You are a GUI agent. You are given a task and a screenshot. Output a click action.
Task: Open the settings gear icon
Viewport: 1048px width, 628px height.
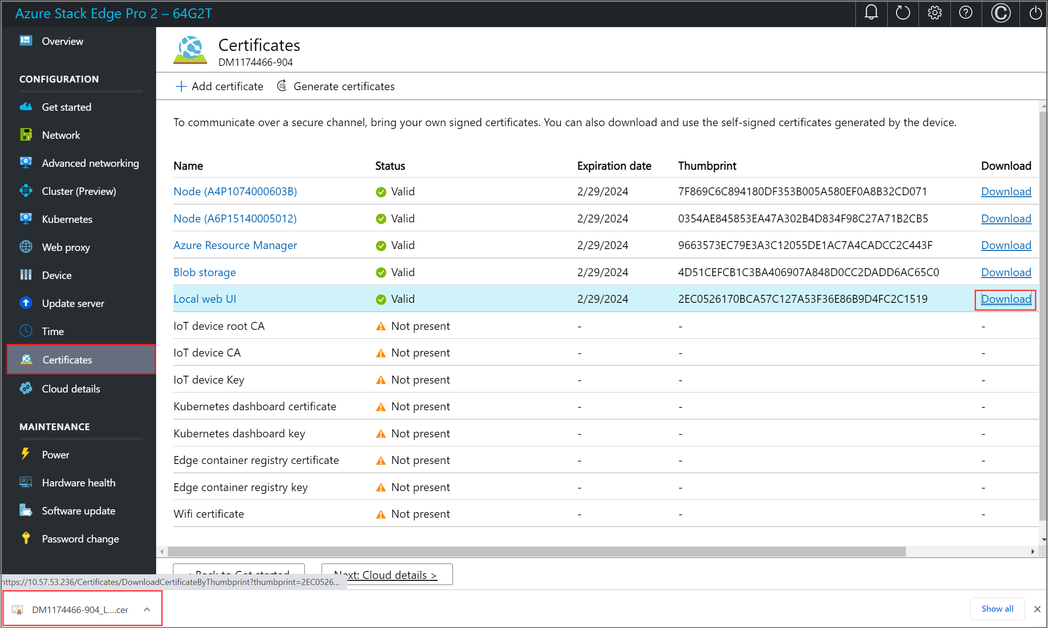pyautogui.click(x=934, y=13)
